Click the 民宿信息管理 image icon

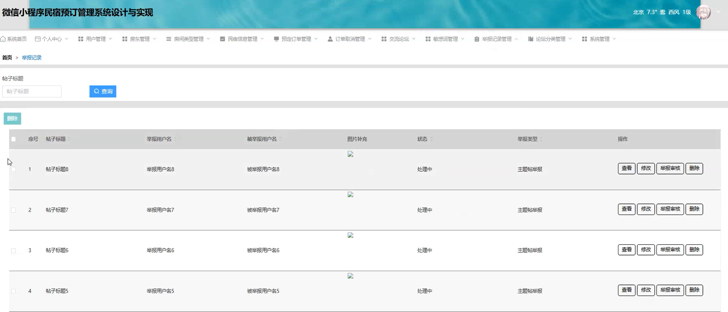point(222,39)
